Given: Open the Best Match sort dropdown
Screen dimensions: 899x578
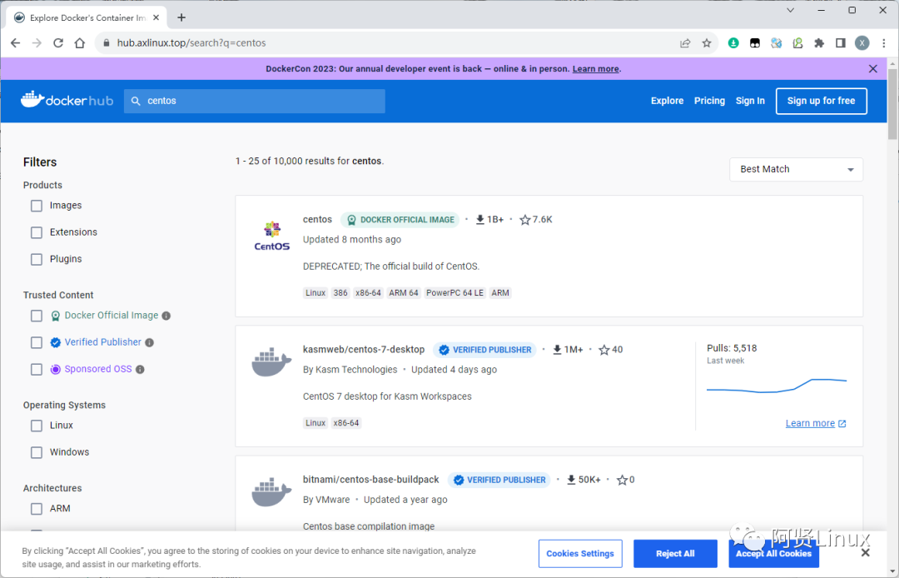Looking at the screenshot, I should point(796,169).
